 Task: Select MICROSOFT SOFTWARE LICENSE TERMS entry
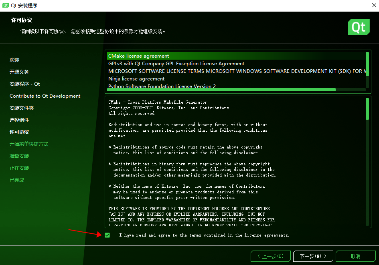[x=236, y=71]
